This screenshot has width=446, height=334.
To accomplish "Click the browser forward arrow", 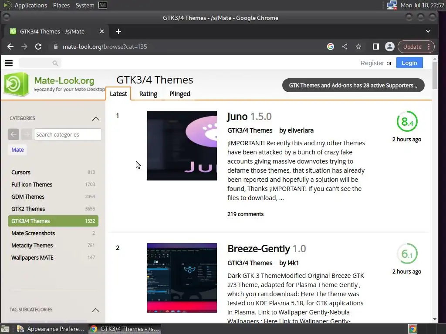I will tap(24, 47).
